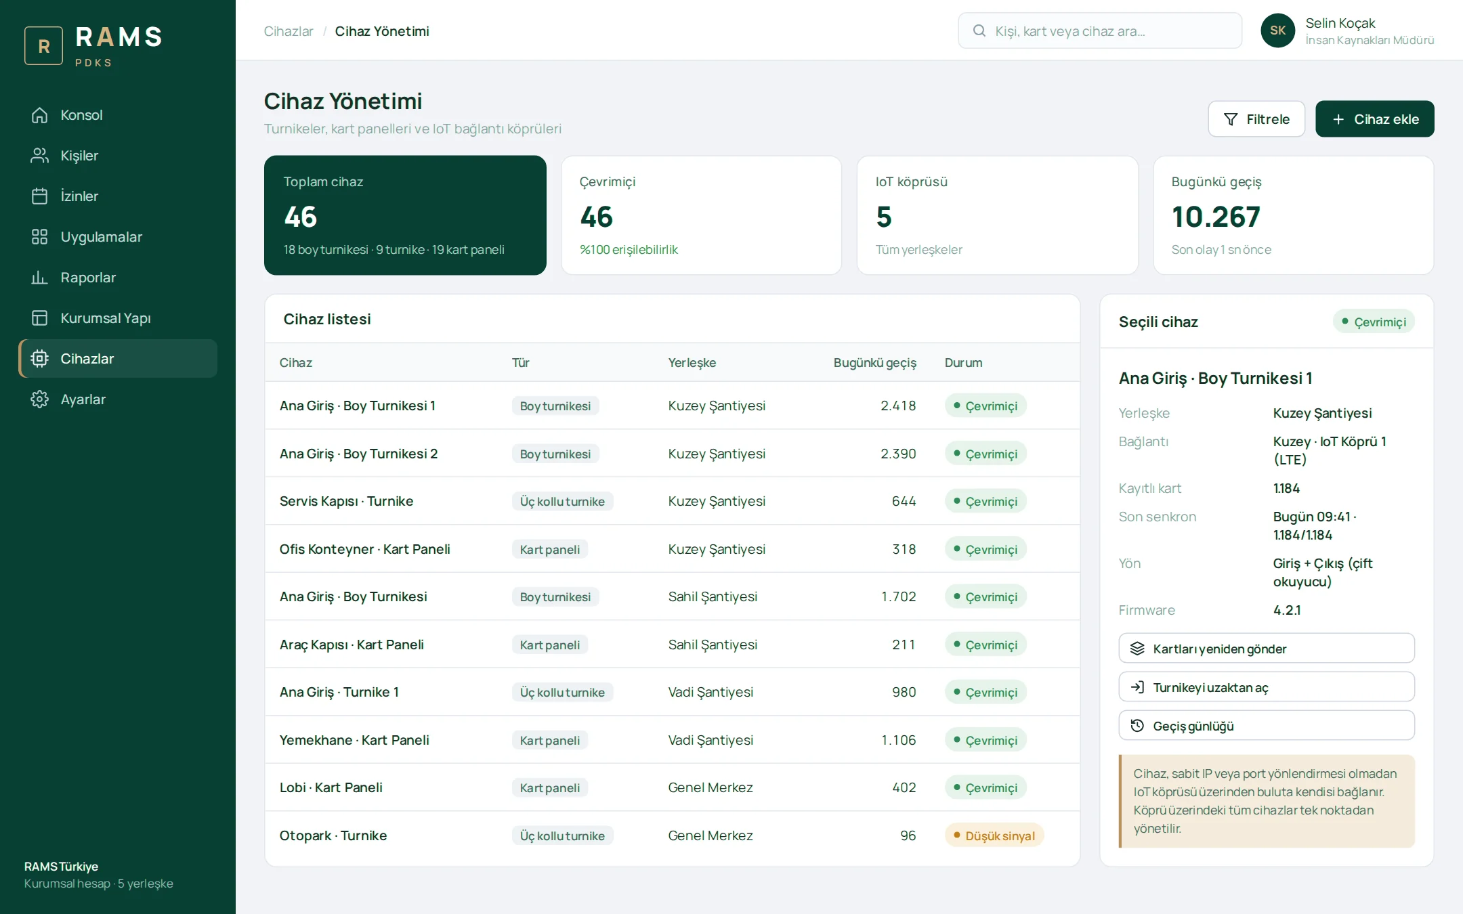Open the Ayarlar menu item
This screenshot has width=1463, height=914.
118,399
